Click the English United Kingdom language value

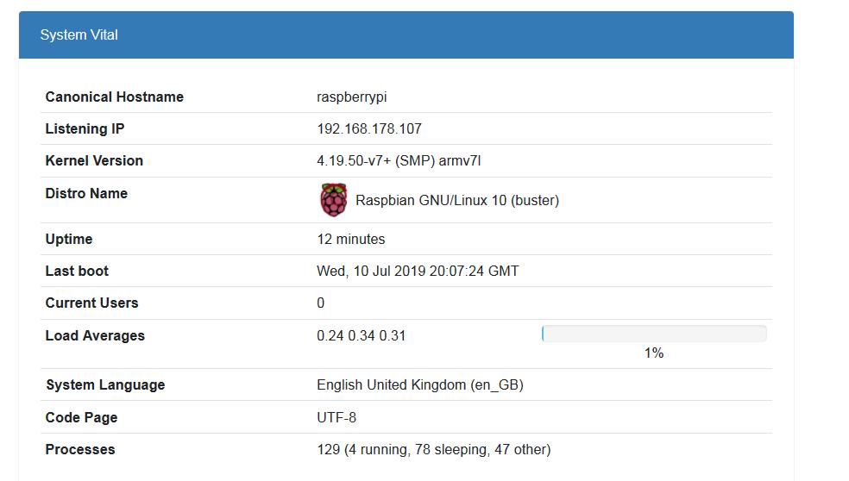point(420,385)
